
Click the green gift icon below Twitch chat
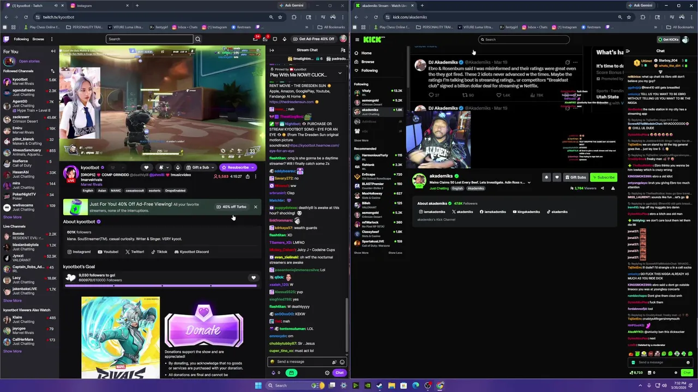tap(291, 373)
